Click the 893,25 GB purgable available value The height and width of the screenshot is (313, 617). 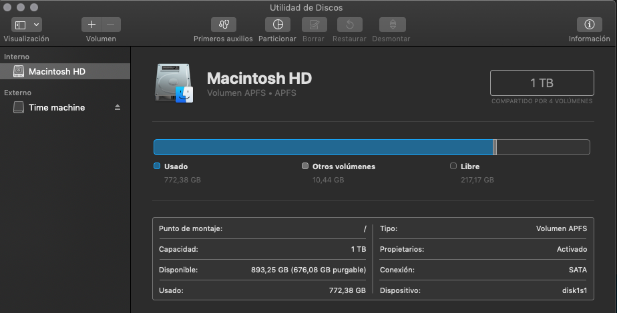(308, 270)
